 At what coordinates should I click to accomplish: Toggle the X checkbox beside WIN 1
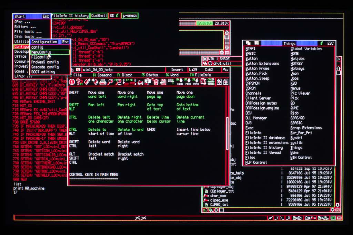click(205, 59)
